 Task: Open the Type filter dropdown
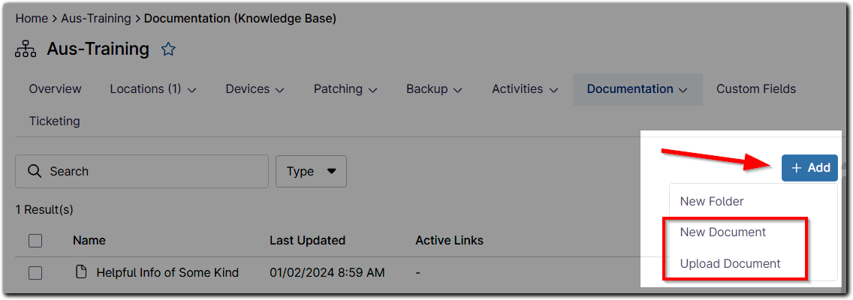(x=311, y=171)
